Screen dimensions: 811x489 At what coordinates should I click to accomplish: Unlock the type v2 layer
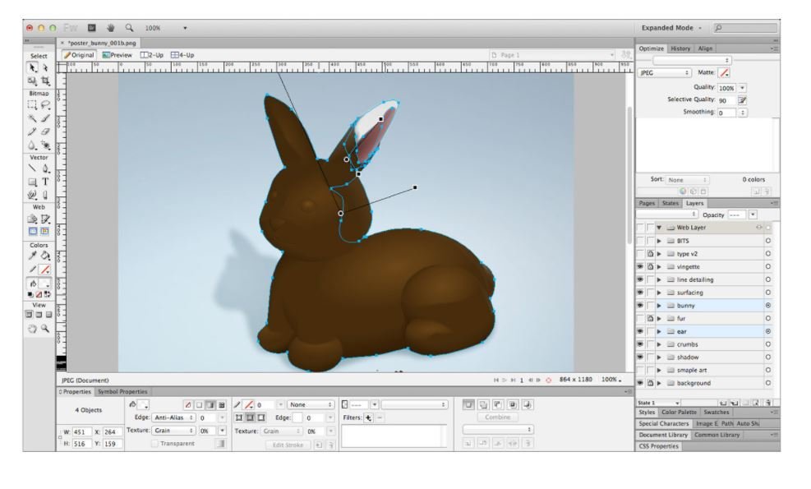[x=650, y=254]
